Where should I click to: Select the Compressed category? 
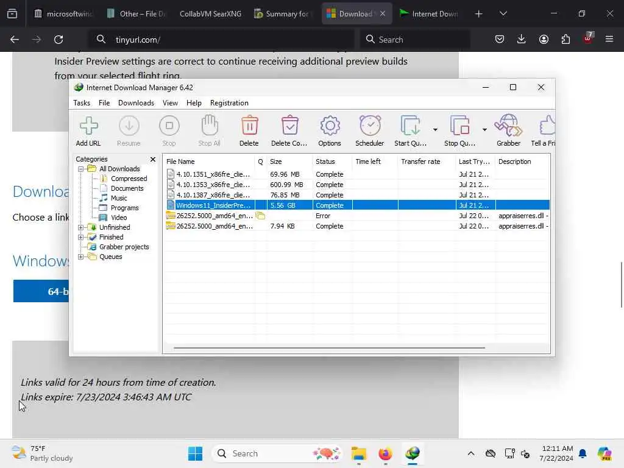[129, 179]
